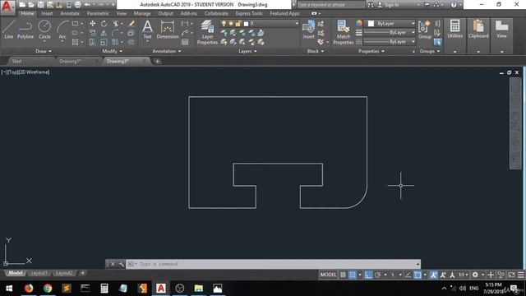
Task: Open the Parametric ribbon tab
Action: pos(98,13)
